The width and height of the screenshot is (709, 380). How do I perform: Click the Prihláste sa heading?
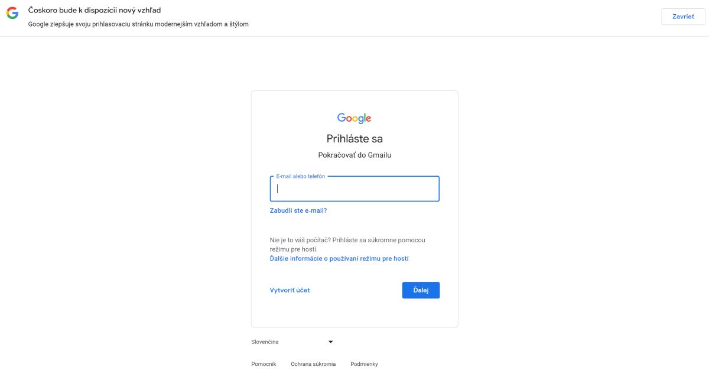click(354, 139)
